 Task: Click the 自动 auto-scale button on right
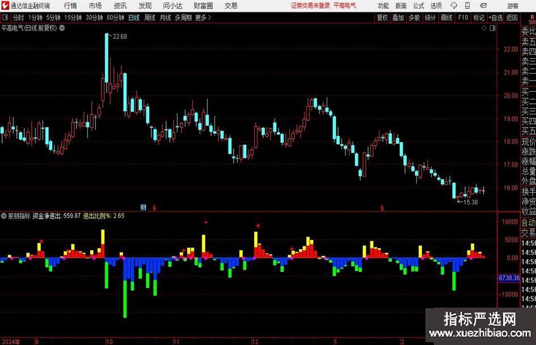point(528,223)
